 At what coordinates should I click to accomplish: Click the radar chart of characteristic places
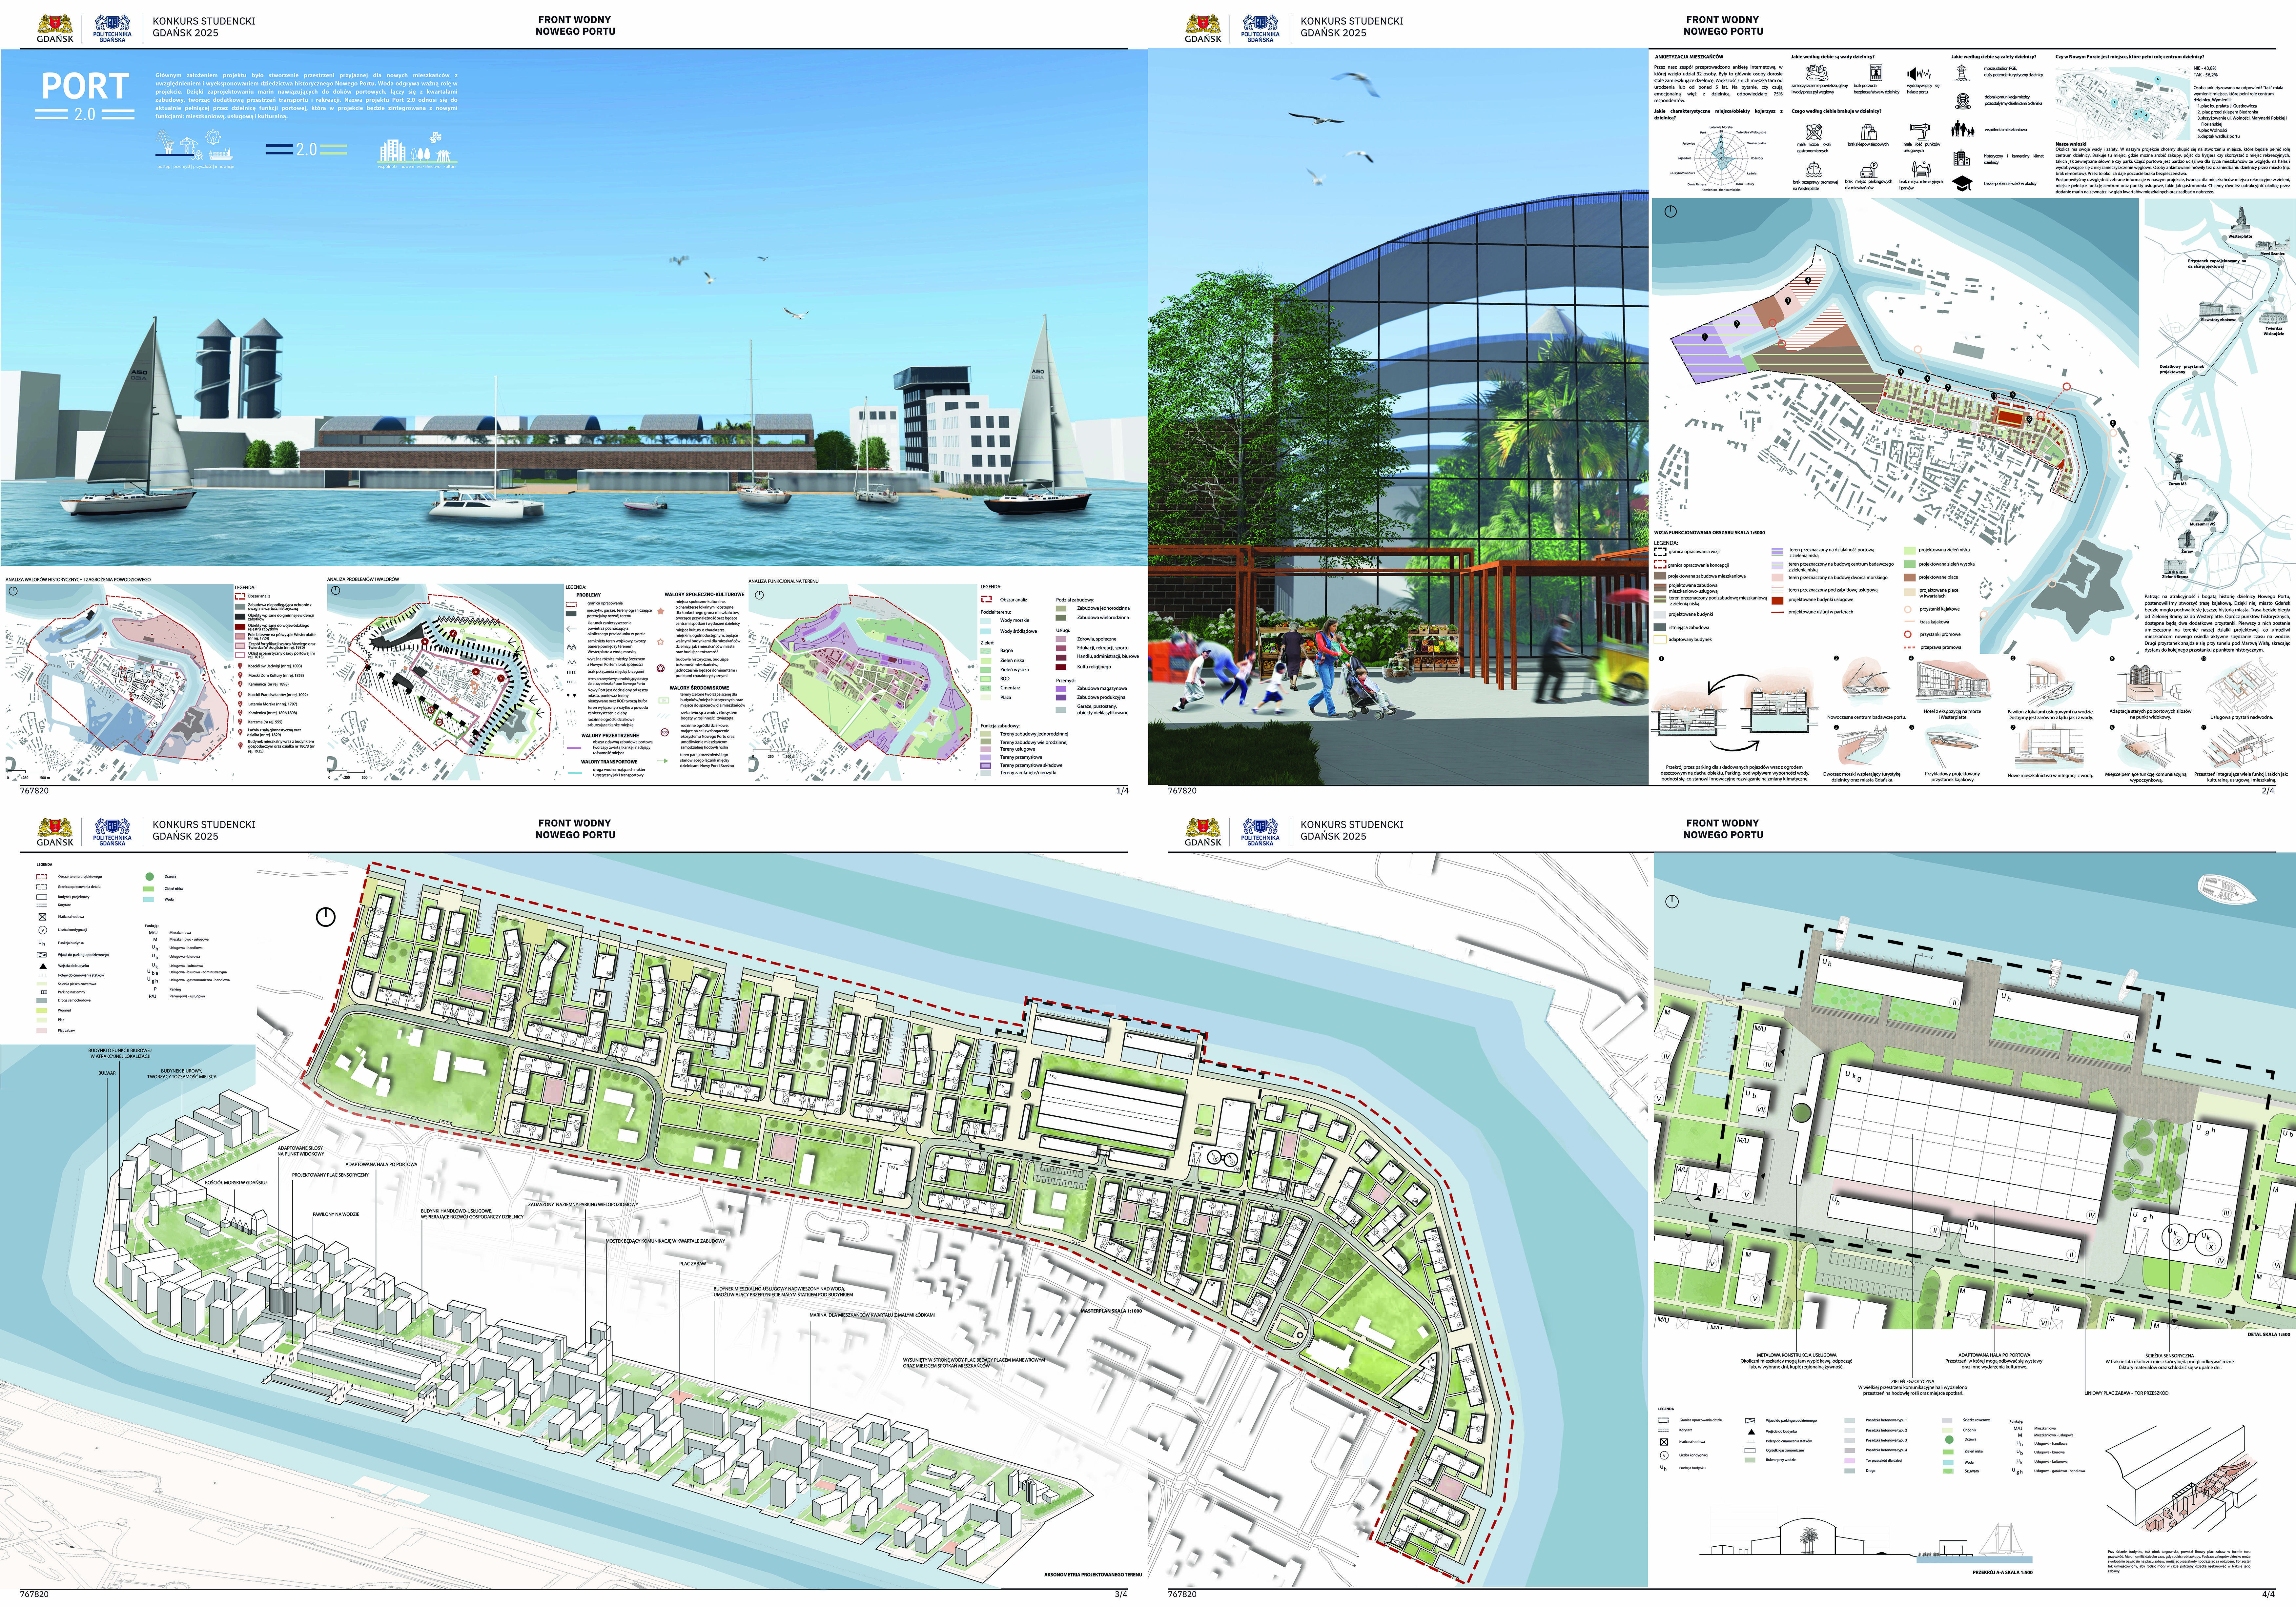click(x=1721, y=158)
